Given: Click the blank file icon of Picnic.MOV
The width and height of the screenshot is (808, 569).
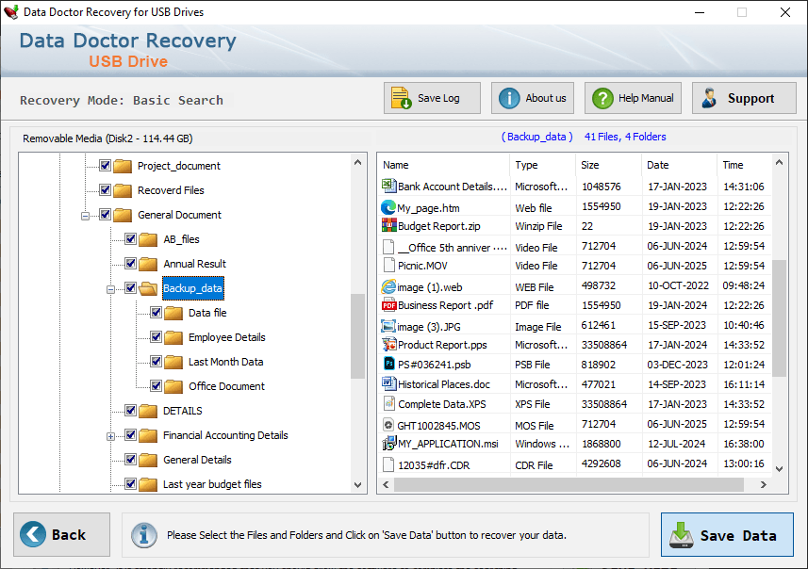Looking at the screenshot, I should coord(388,266).
